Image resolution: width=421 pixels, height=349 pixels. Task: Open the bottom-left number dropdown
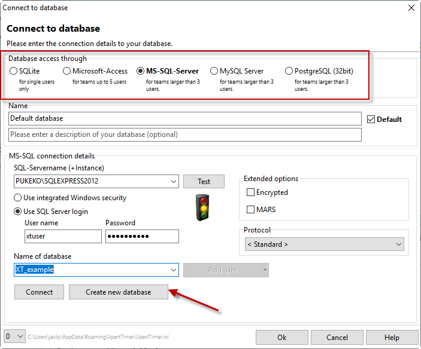(x=20, y=337)
